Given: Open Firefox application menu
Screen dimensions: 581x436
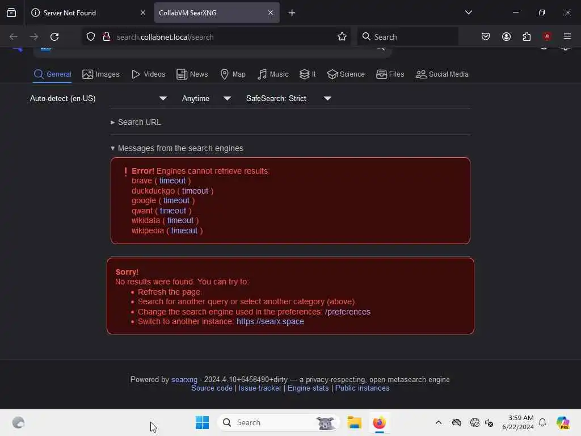Looking at the screenshot, I should point(567,36).
